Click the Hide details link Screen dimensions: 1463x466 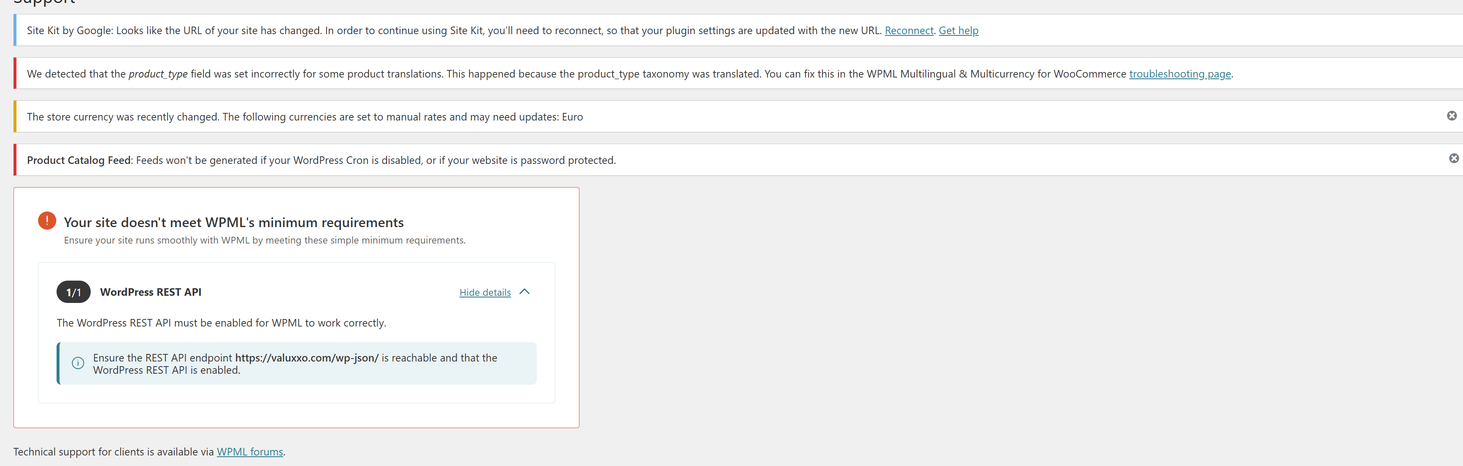pyautogui.click(x=485, y=292)
